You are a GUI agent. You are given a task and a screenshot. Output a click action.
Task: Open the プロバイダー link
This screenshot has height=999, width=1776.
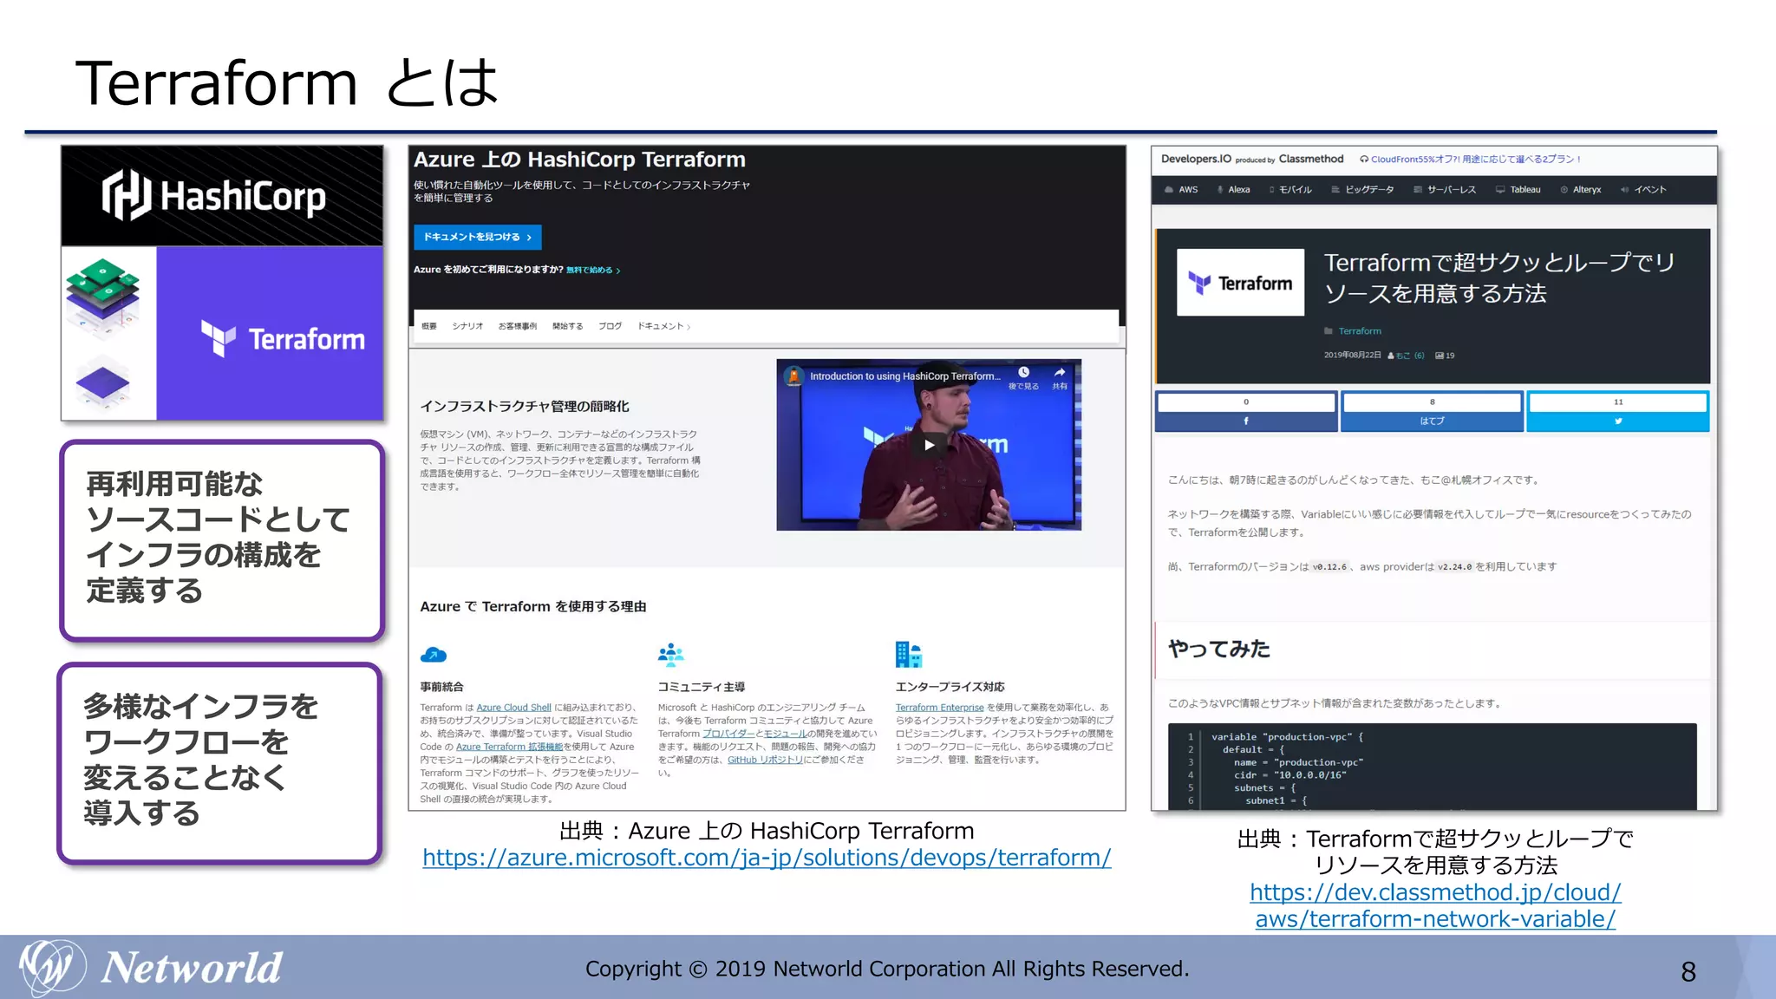coord(728,734)
